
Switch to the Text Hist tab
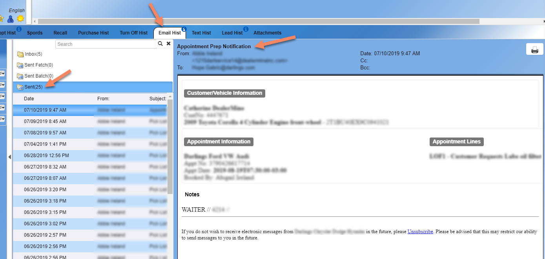[x=201, y=33]
